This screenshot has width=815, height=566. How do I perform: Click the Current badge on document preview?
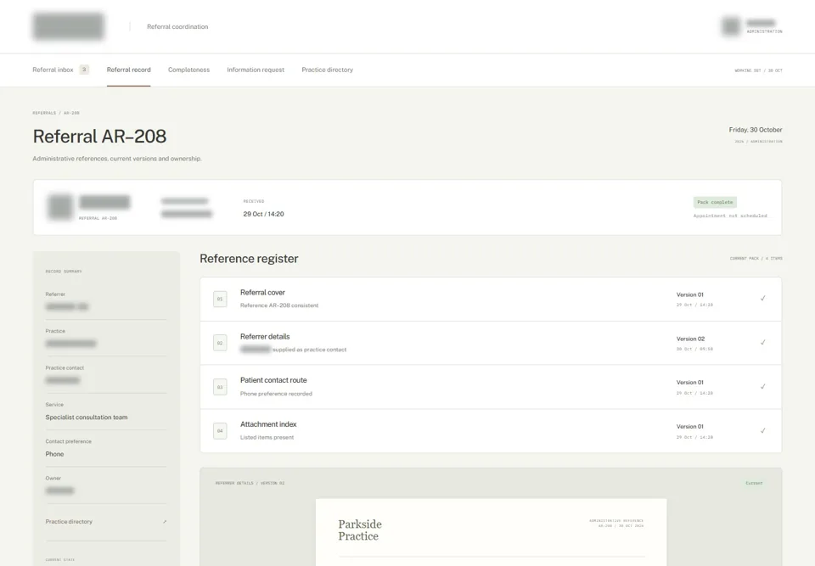[754, 483]
